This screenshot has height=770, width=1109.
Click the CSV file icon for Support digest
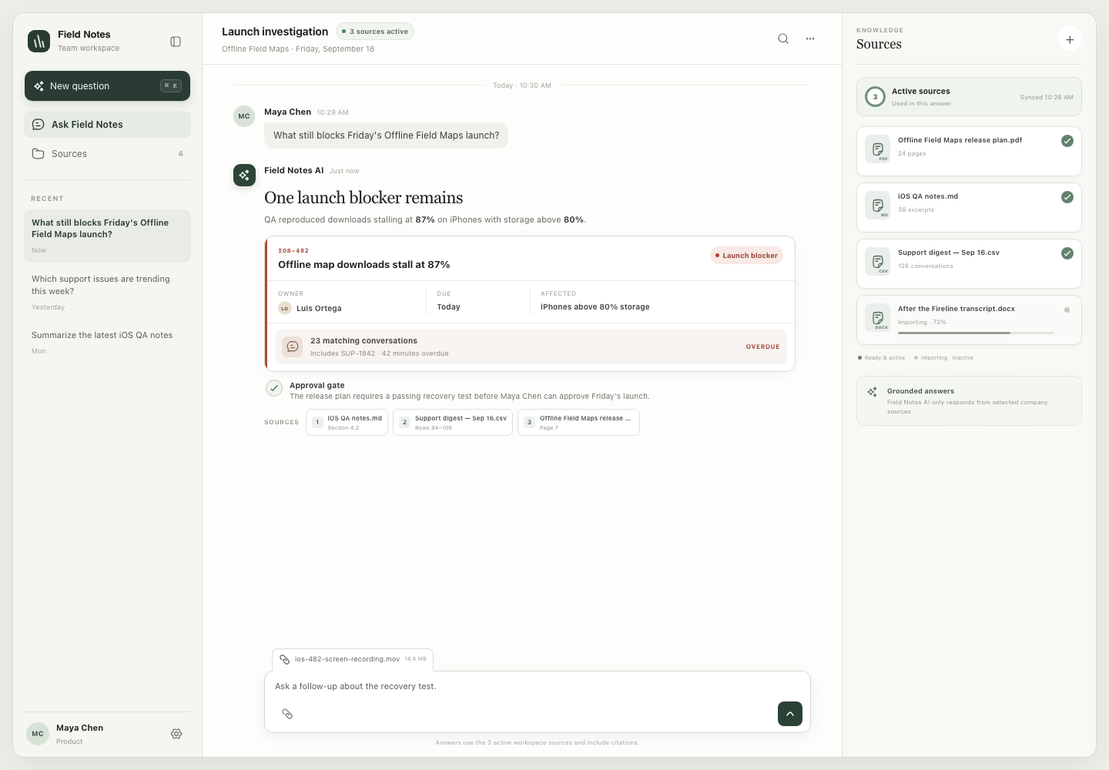878,263
